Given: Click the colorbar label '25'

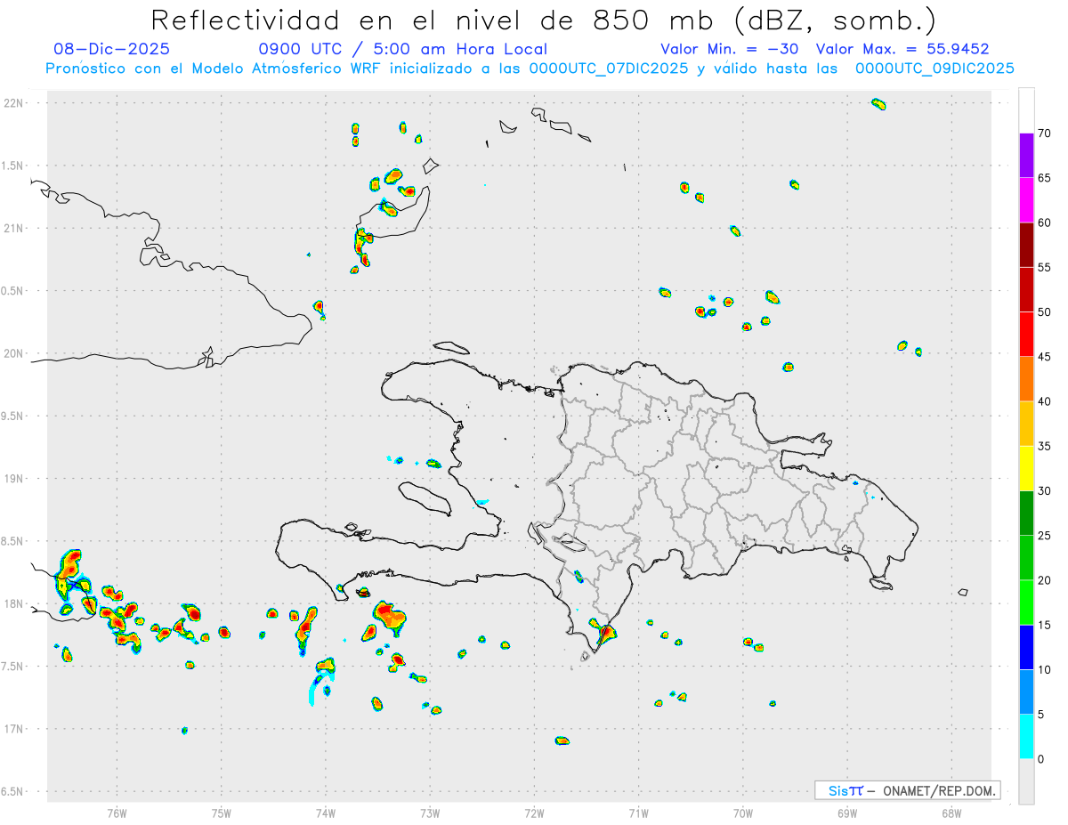Looking at the screenshot, I should point(1045,536).
